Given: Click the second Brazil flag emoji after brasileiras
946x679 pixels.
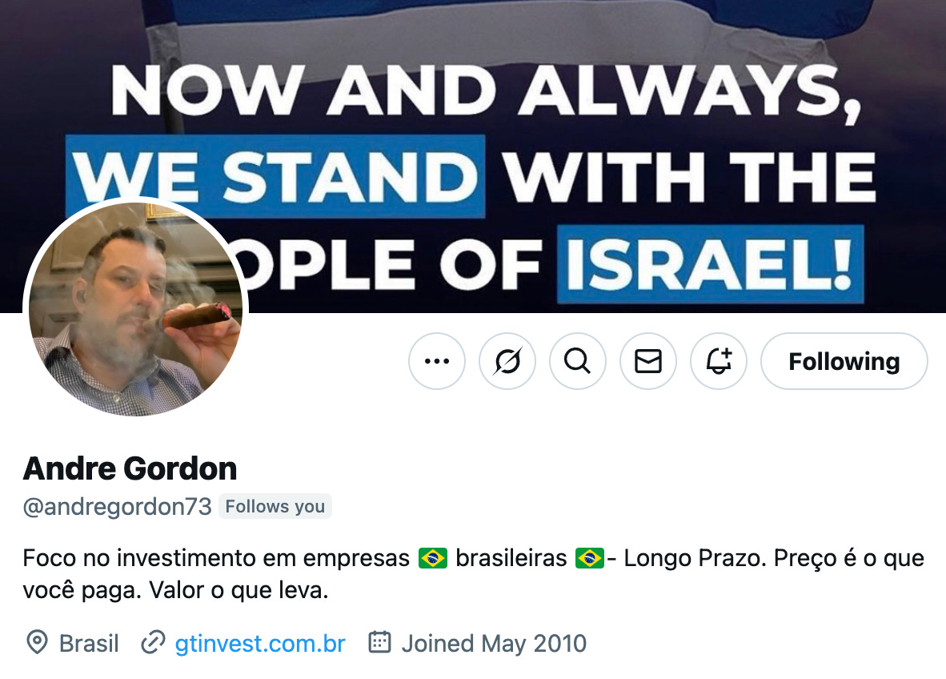Looking at the screenshot, I should [589, 557].
